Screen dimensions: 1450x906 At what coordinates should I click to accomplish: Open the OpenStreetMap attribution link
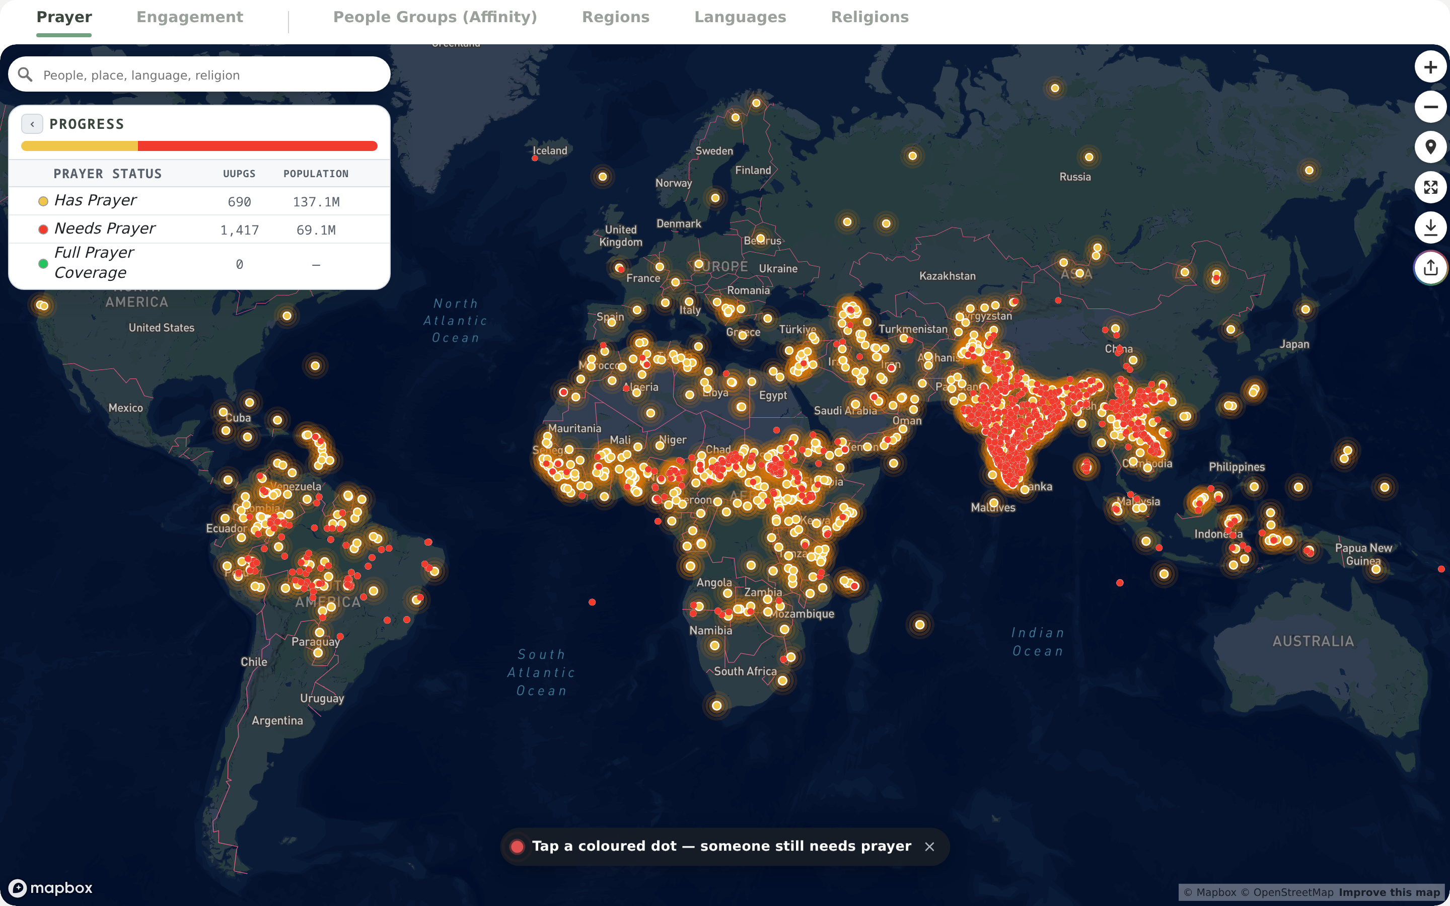tap(1287, 892)
